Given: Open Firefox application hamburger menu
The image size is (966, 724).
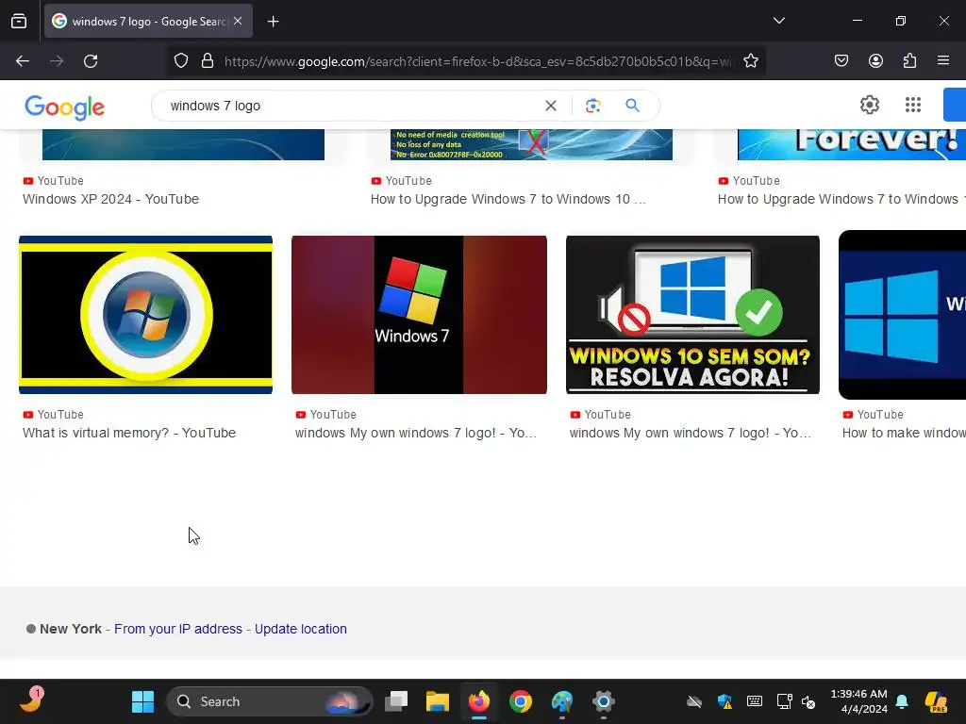Looking at the screenshot, I should tap(943, 60).
